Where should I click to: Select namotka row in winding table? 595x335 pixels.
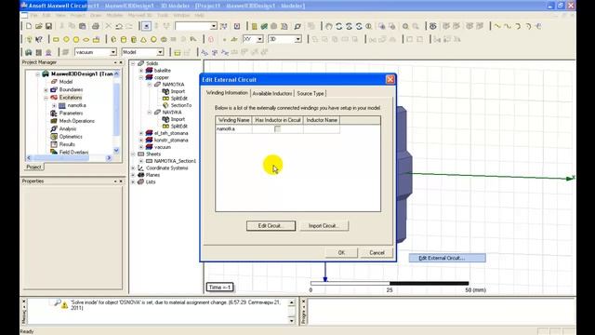[277, 129]
